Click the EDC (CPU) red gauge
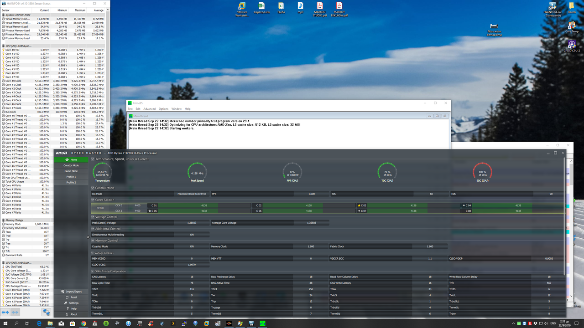584x328 pixels. click(x=482, y=172)
